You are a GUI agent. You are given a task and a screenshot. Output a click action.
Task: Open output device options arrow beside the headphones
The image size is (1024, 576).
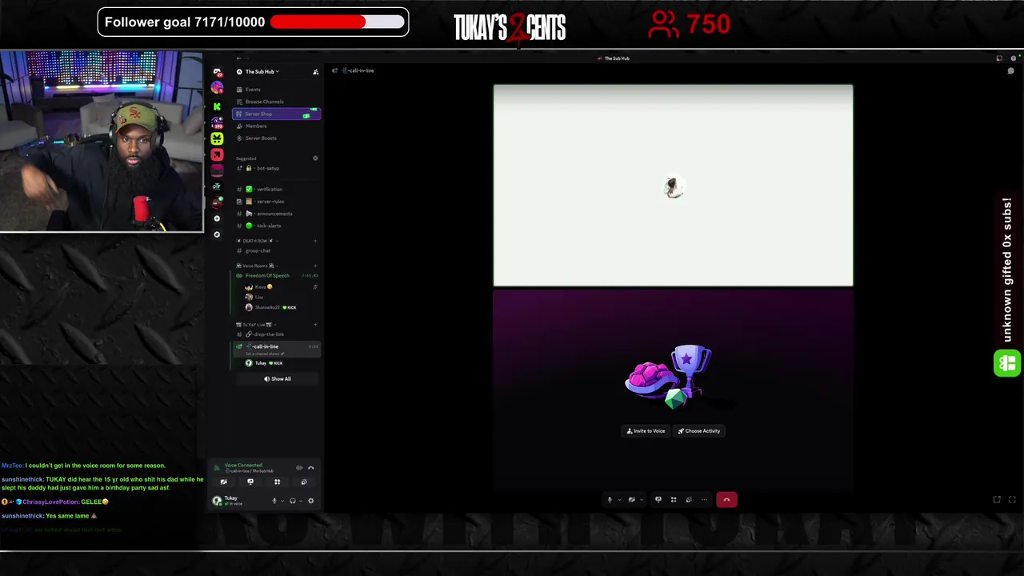pyautogui.click(x=301, y=501)
